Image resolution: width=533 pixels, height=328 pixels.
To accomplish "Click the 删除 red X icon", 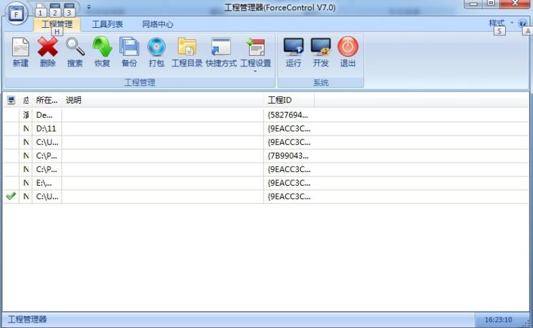I will (x=48, y=47).
